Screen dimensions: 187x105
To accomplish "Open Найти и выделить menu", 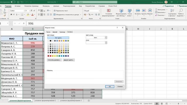I will [181, 13].
